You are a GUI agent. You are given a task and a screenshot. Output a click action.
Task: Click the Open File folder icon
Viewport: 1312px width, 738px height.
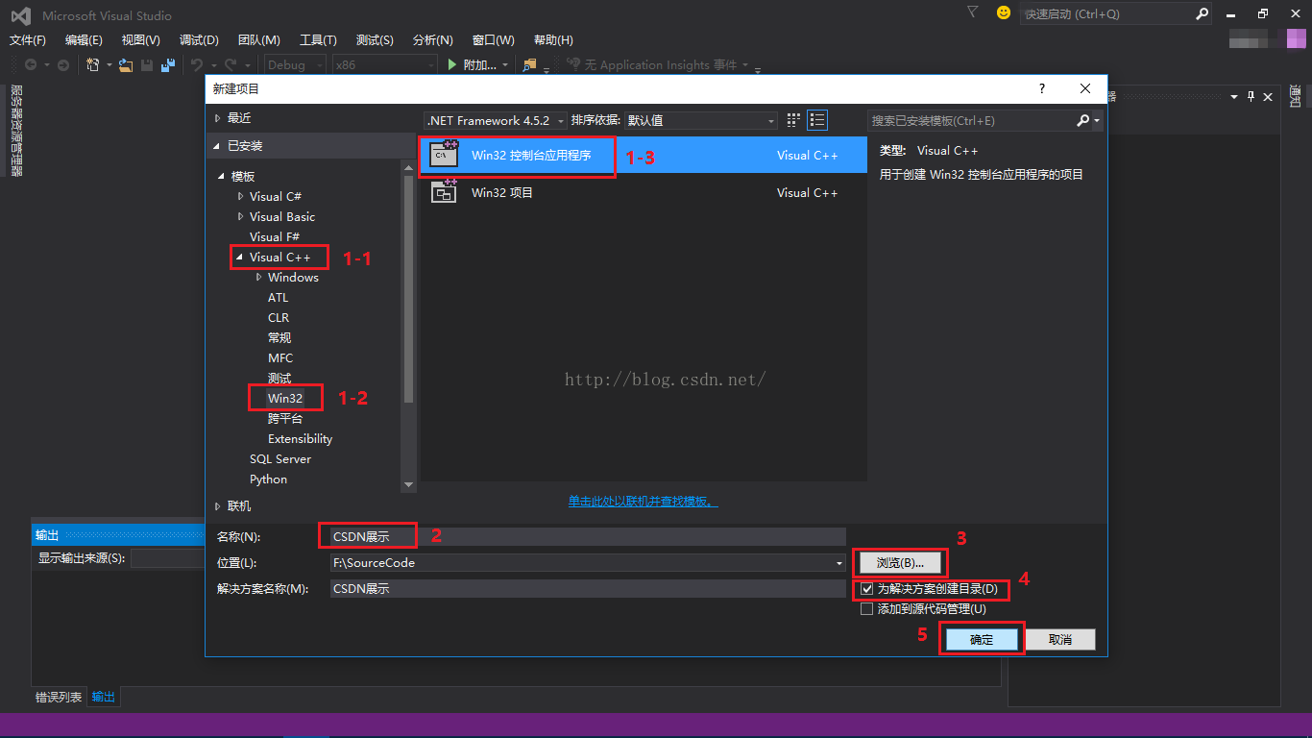[x=125, y=64]
